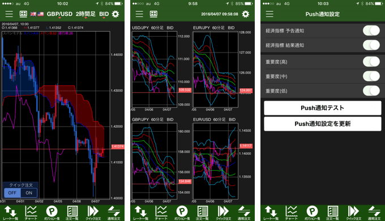Toggle 経済指標 予告通知 switch
This screenshot has width=385, height=221.
coord(371,31)
